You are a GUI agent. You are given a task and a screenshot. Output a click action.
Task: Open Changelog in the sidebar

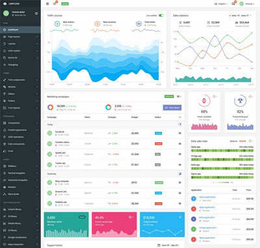click(x=20, y=65)
